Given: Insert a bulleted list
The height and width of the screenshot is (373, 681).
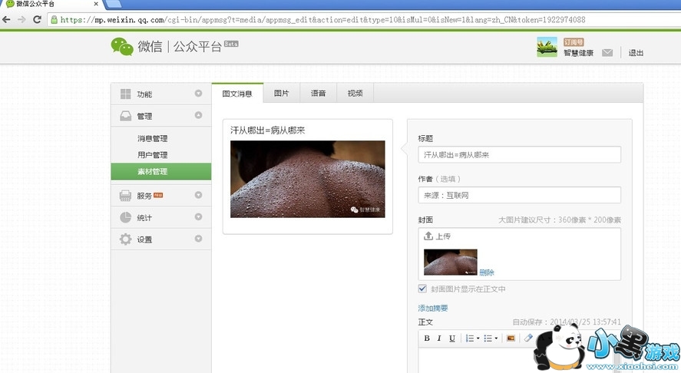Looking at the screenshot, I should 488,338.
